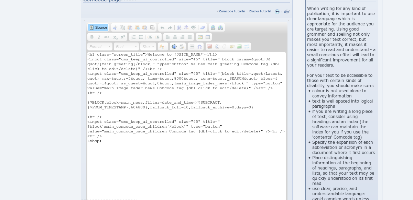The image size is (413, 200).
Task: Toggle the numbered list button
Action: click(x=133, y=37)
